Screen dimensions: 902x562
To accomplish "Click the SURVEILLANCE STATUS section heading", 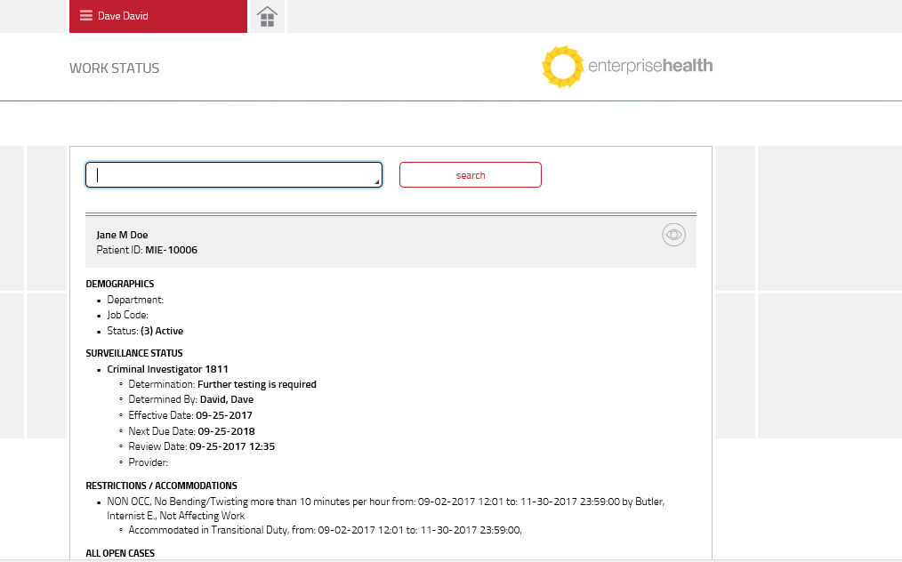I will point(133,353).
